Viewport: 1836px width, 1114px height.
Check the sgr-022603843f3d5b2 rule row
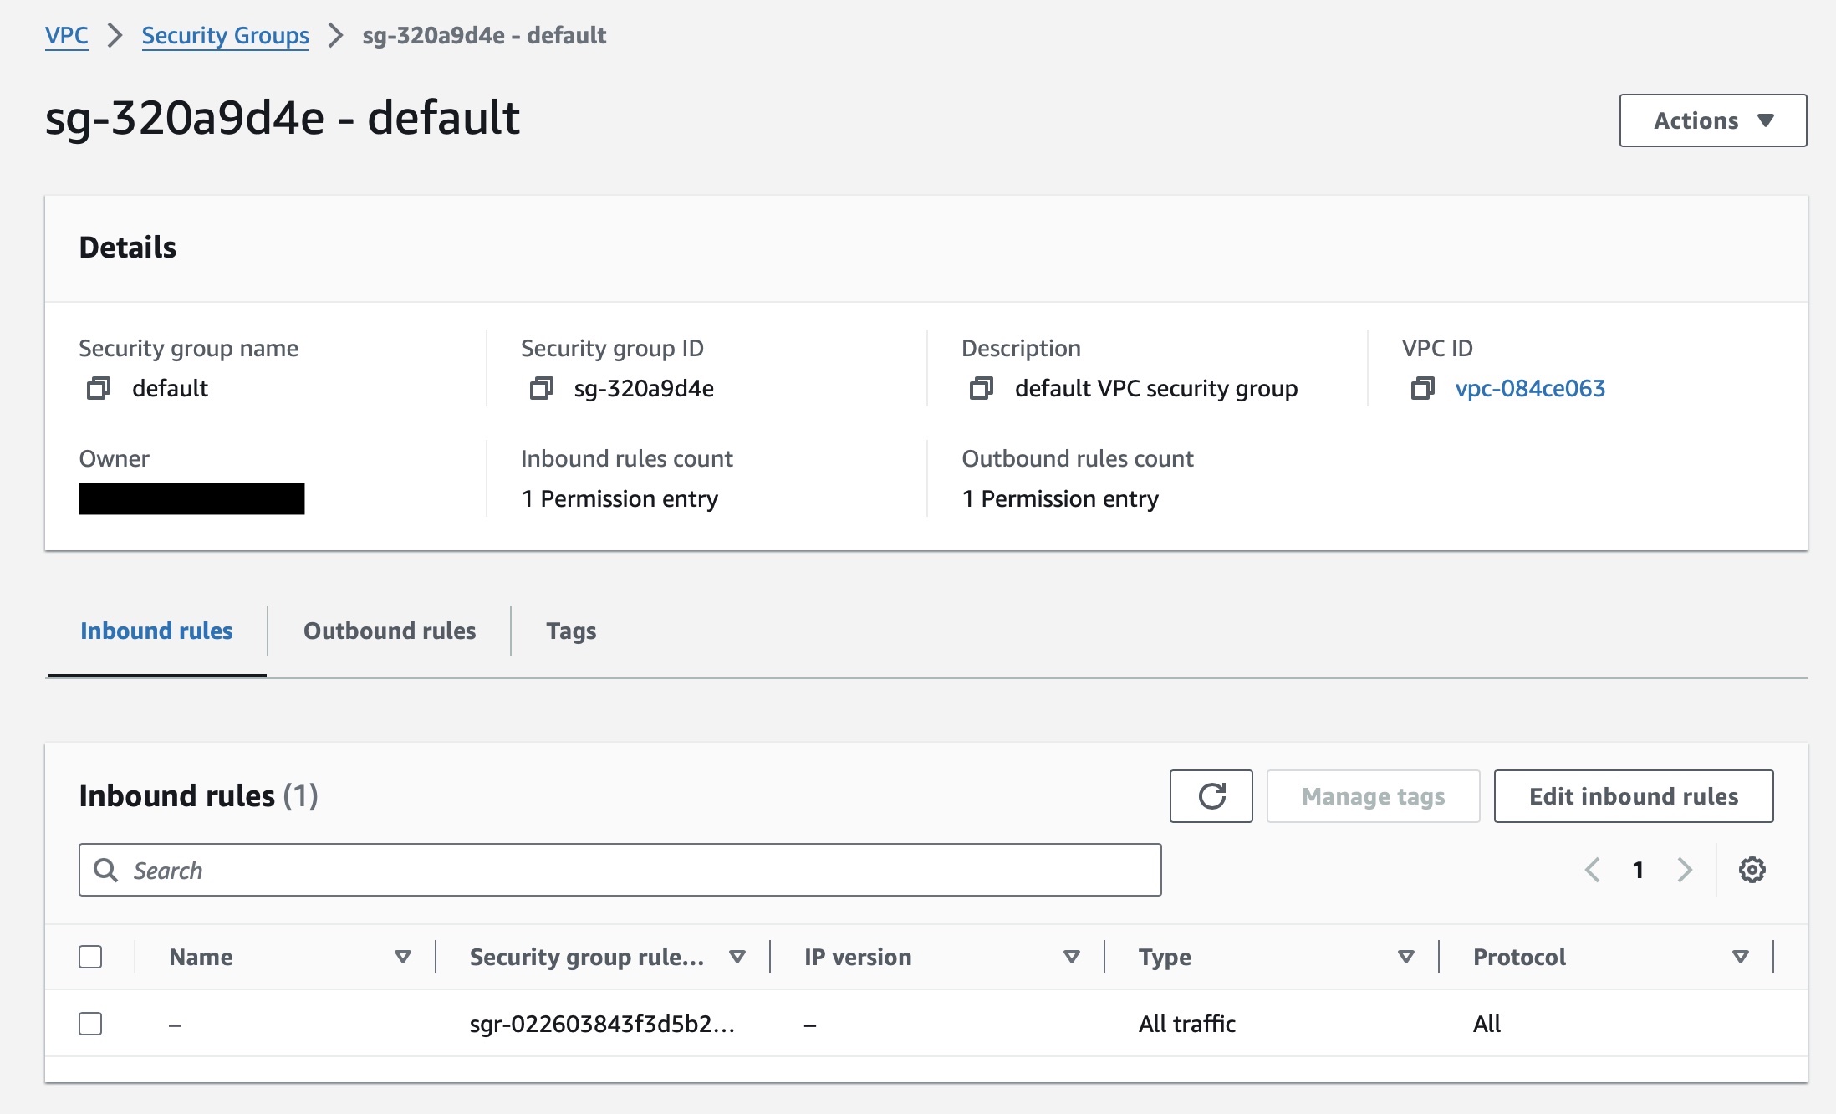(x=90, y=1024)
